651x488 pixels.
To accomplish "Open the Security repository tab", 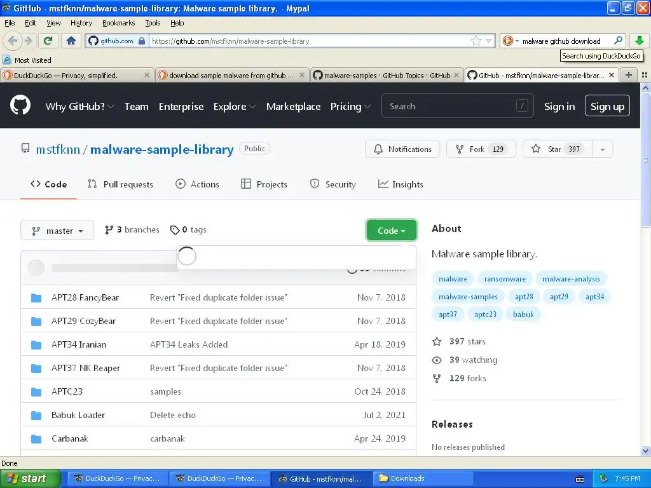I will (x=333, y=184).
